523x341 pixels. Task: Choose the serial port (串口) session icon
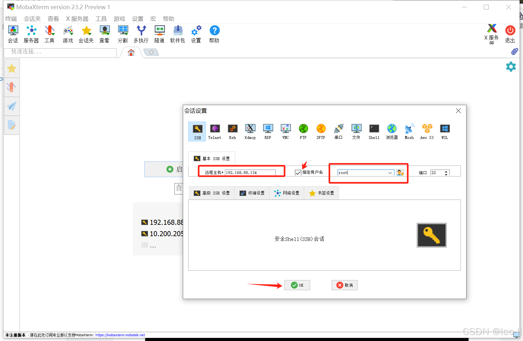[339, 131]
